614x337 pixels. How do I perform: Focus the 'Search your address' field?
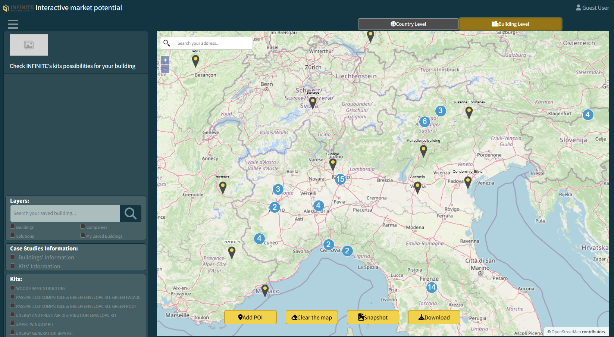coord(213,43)
